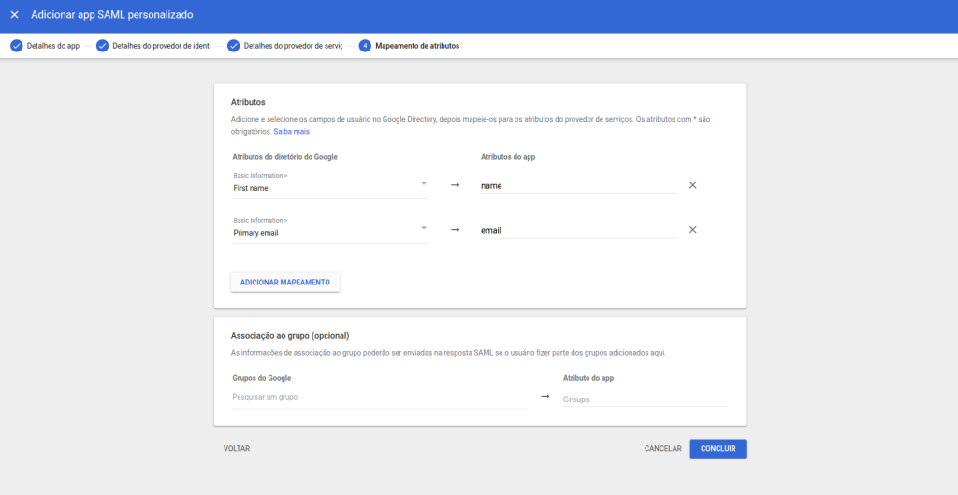Screen dimensions: 958x495
Task: Click Detalhes do provedor de serviços checkmark
Action: pyautogui.click(x=233, y=46)
